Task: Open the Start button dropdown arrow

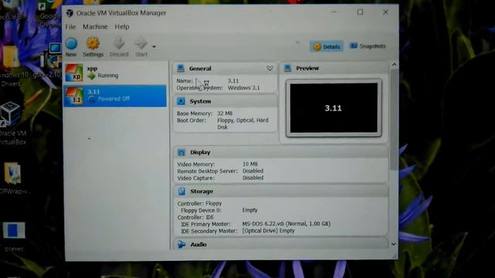Action: (154, 46)
